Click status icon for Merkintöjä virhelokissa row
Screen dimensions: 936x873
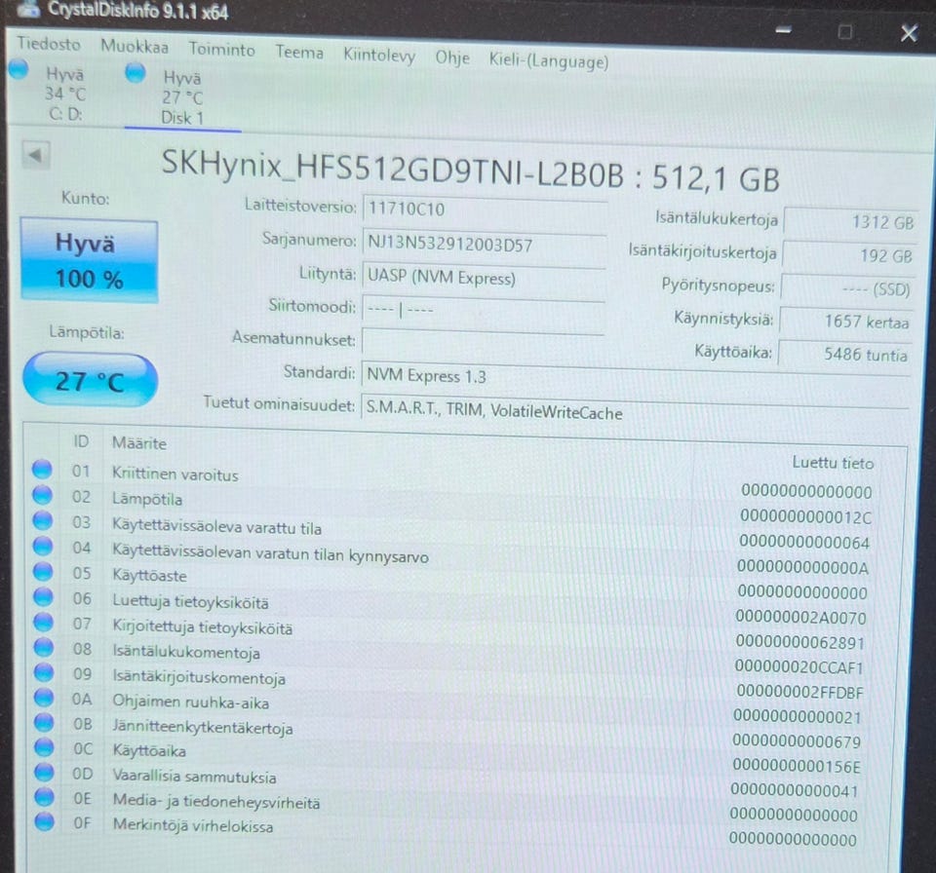44,821
